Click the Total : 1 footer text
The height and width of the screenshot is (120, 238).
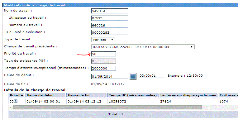[x=116, y=114]
